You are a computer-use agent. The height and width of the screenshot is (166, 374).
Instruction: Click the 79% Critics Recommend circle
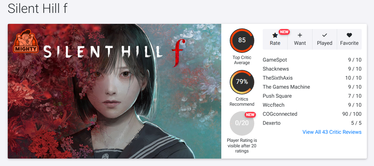click(x=242, y=82)
